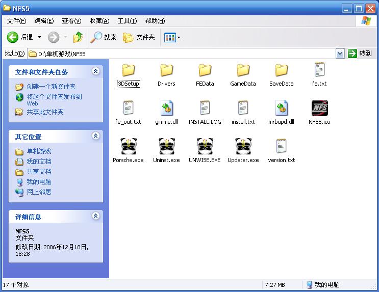Open the Views dropdown arrow

tap(179, 37)
